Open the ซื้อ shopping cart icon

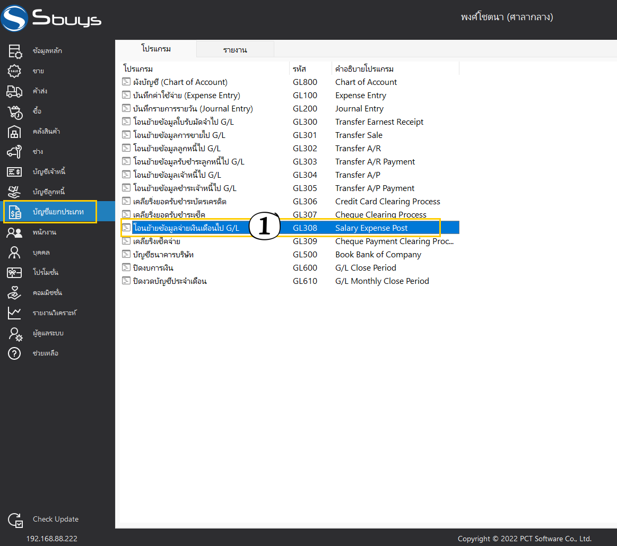15,112
